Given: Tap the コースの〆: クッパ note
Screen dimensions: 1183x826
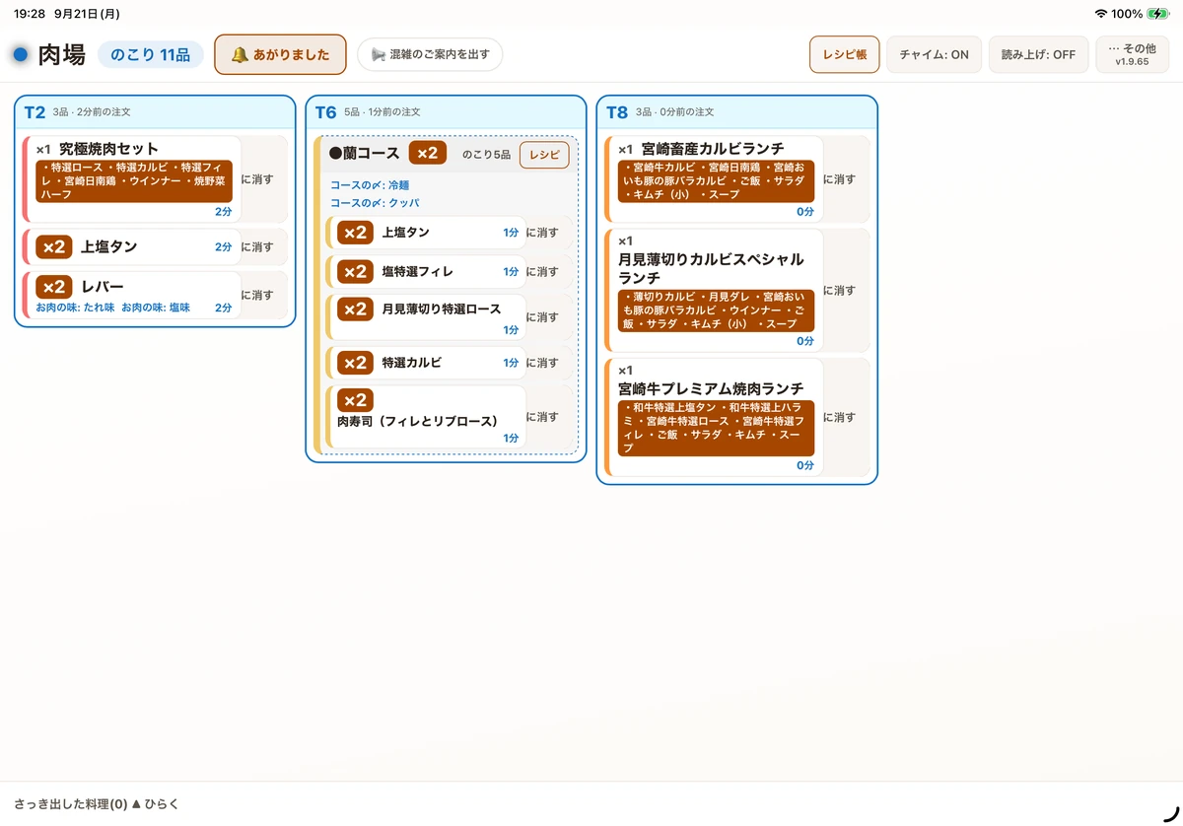Looking at the screenshot, I should 375,203.
